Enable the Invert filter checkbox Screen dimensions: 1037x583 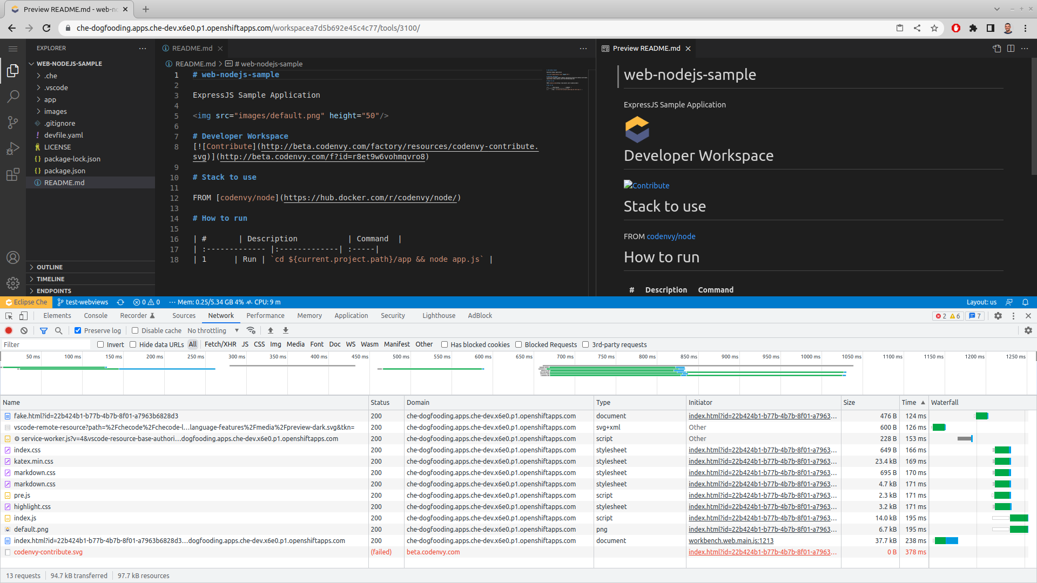100,344
